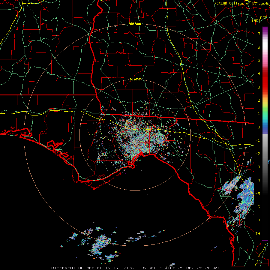Click the "-5" value on color scale
The width and height of the screenshot is (270, 270).
click(258, 194)
